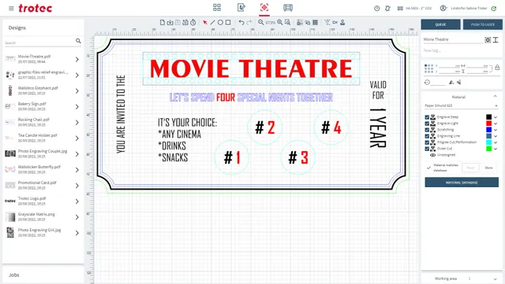Select the Trotec Logo.pdf thumbnail

(10, 201)
